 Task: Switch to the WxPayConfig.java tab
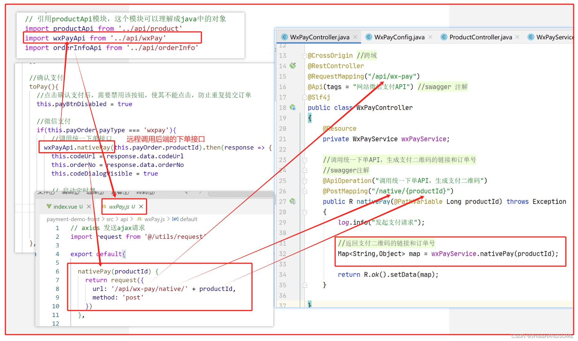coord(399,37)
